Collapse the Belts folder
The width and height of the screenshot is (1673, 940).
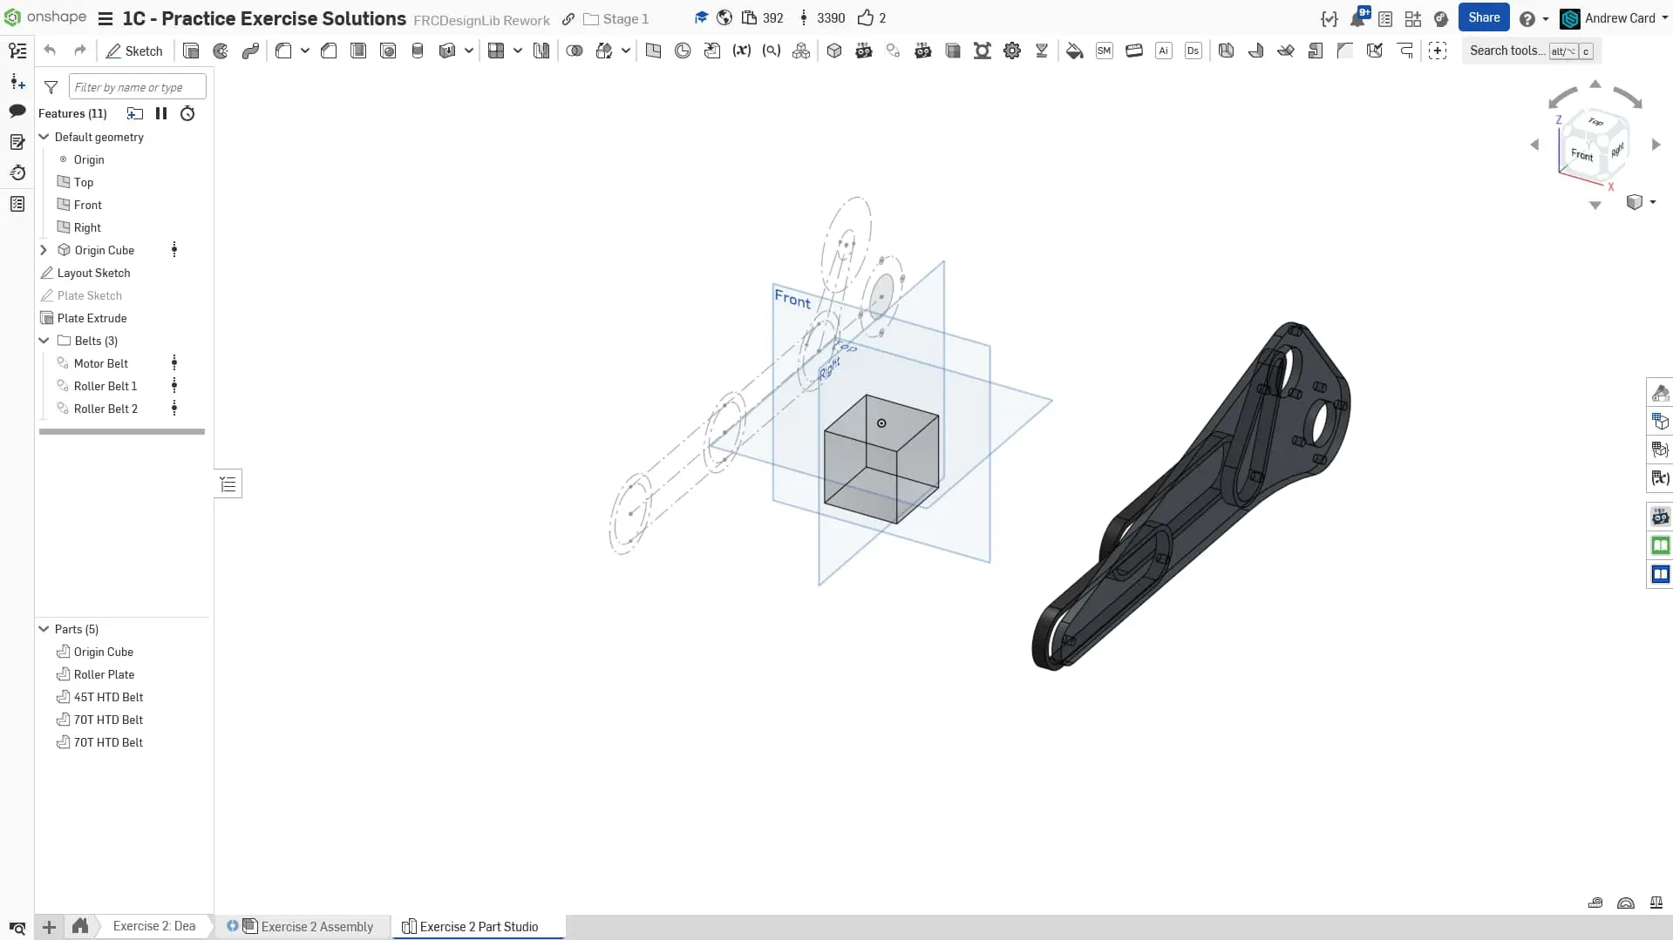[44, 341]
